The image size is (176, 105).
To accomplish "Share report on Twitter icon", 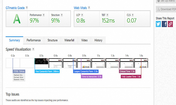I will [x=158, y=24].
